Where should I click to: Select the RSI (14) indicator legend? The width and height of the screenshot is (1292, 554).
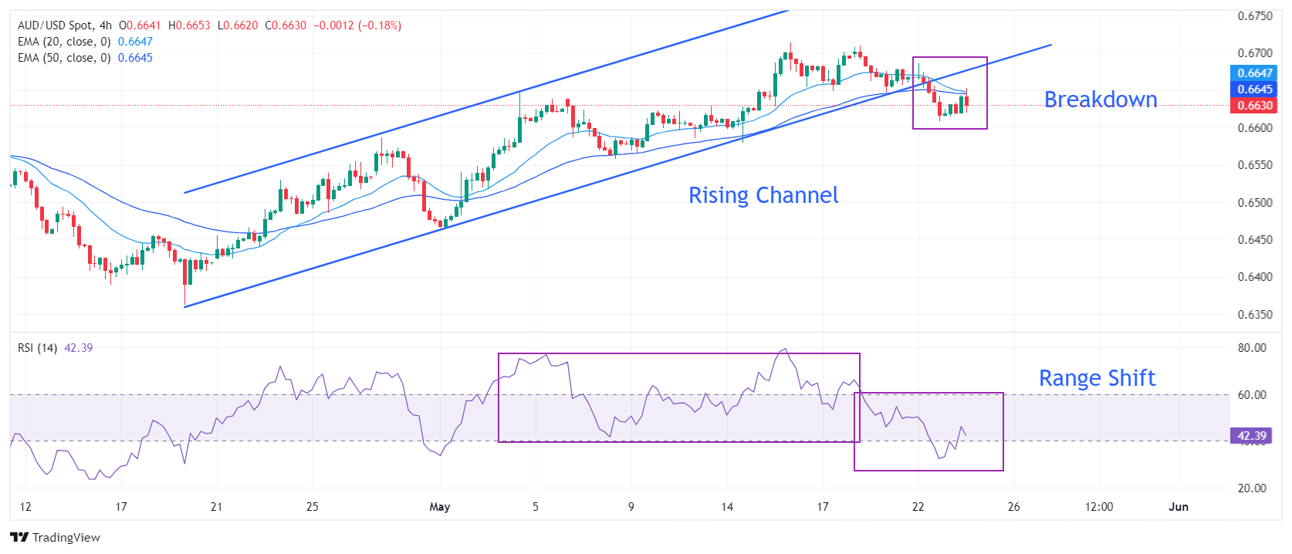[x=37, y=348]
